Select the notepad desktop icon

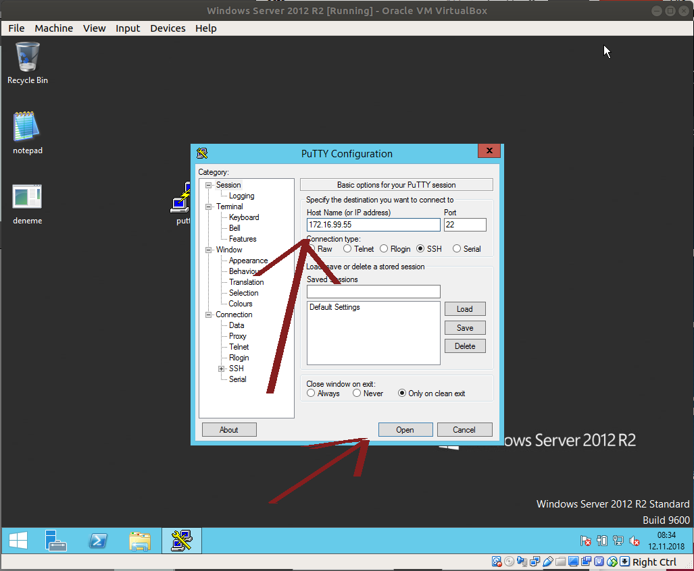[28, 132]
